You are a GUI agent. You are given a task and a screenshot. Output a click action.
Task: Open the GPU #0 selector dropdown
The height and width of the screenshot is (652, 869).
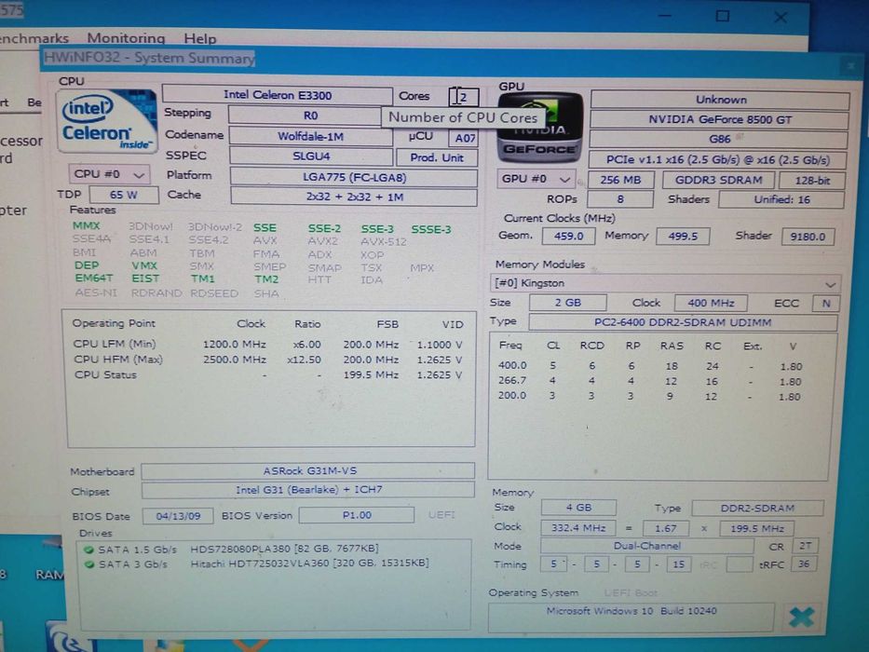click(536, 179)
